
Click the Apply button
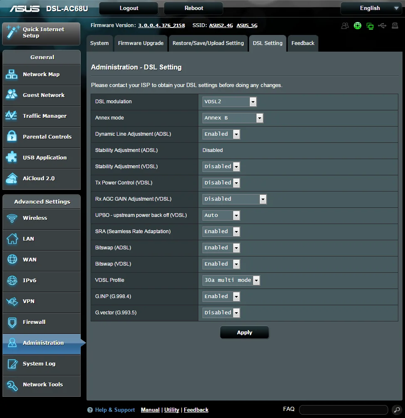click(x=244, y=332)
